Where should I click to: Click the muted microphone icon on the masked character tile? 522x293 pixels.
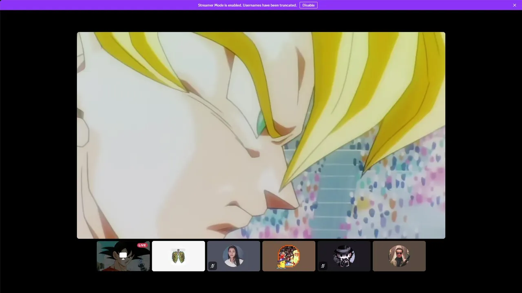[x=323, y=266]
